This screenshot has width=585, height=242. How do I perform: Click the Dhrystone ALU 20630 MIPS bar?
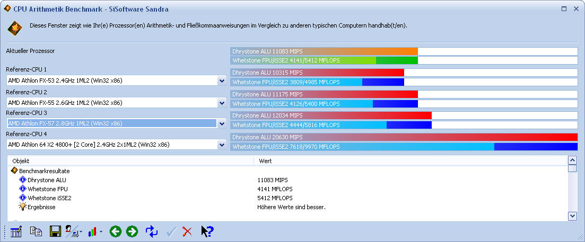pos(404,137)
